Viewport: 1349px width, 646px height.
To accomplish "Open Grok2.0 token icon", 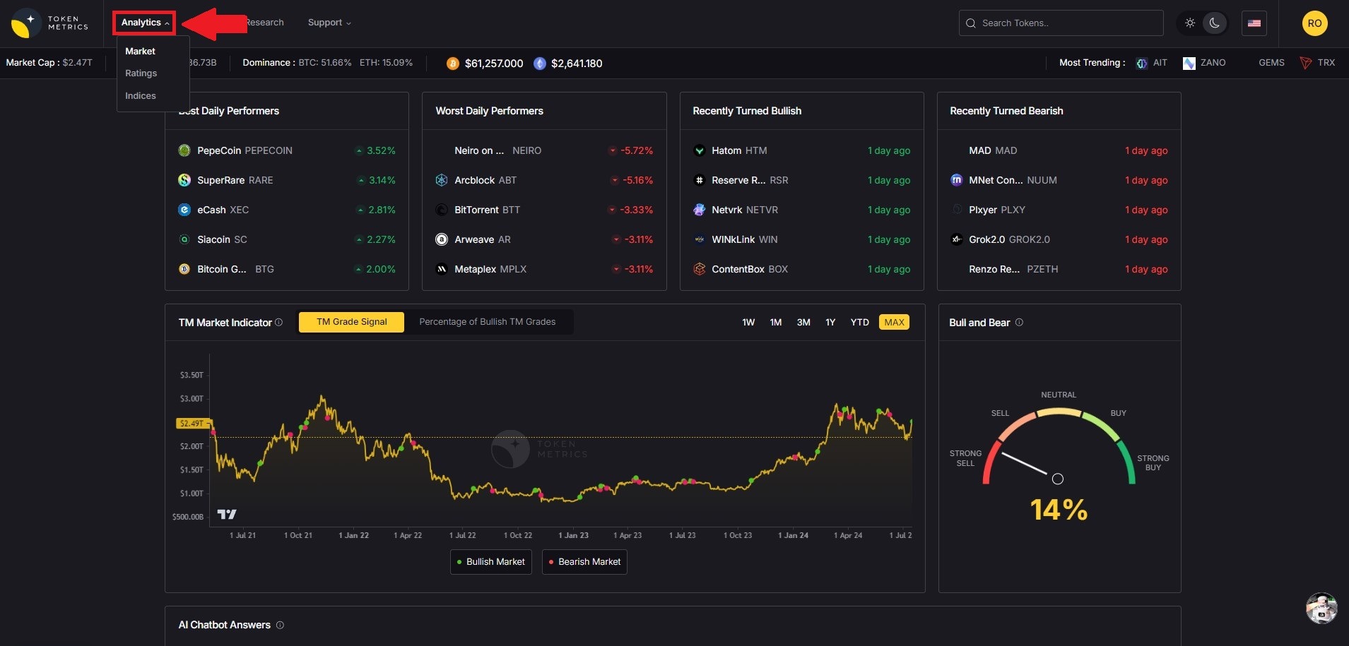I will coord(957,239).
